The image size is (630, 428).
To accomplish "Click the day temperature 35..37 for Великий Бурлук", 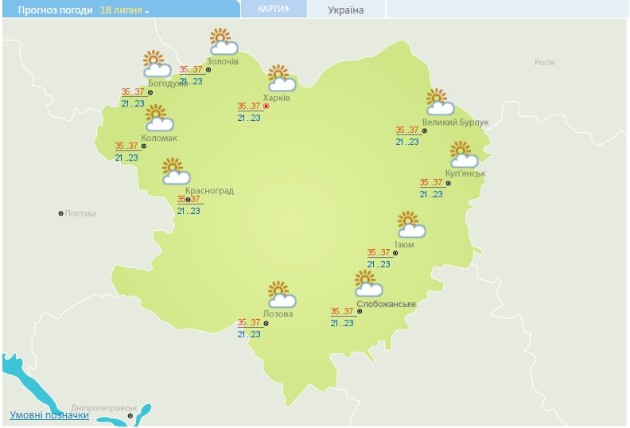I will tap(407, 130).
